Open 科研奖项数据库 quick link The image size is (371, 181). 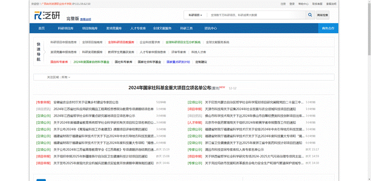pos(92,52)
